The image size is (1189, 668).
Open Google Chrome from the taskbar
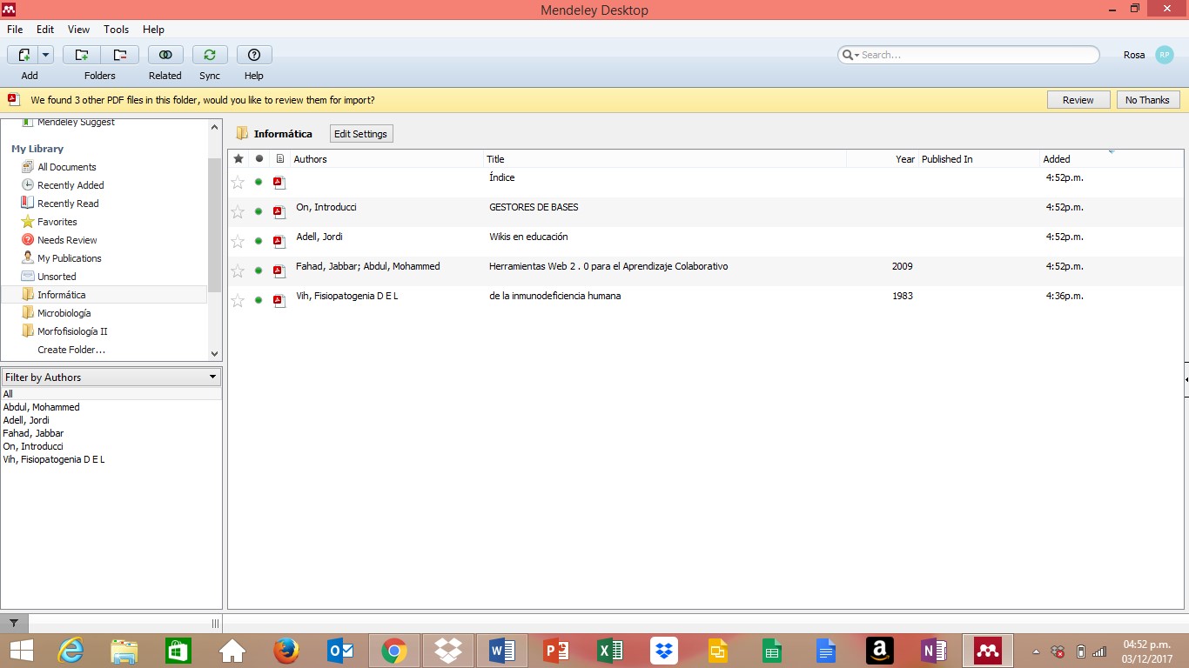[x=394, y=650]
